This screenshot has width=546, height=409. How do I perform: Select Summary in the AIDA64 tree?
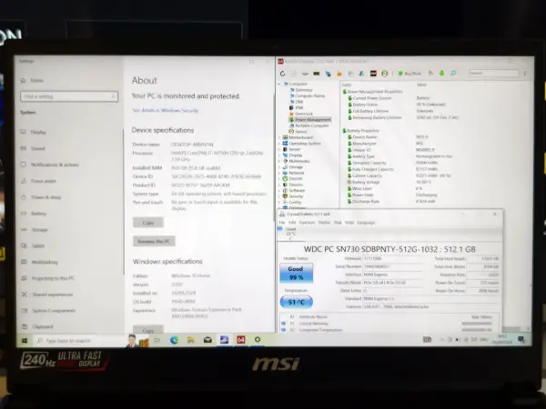pos(303,90)
